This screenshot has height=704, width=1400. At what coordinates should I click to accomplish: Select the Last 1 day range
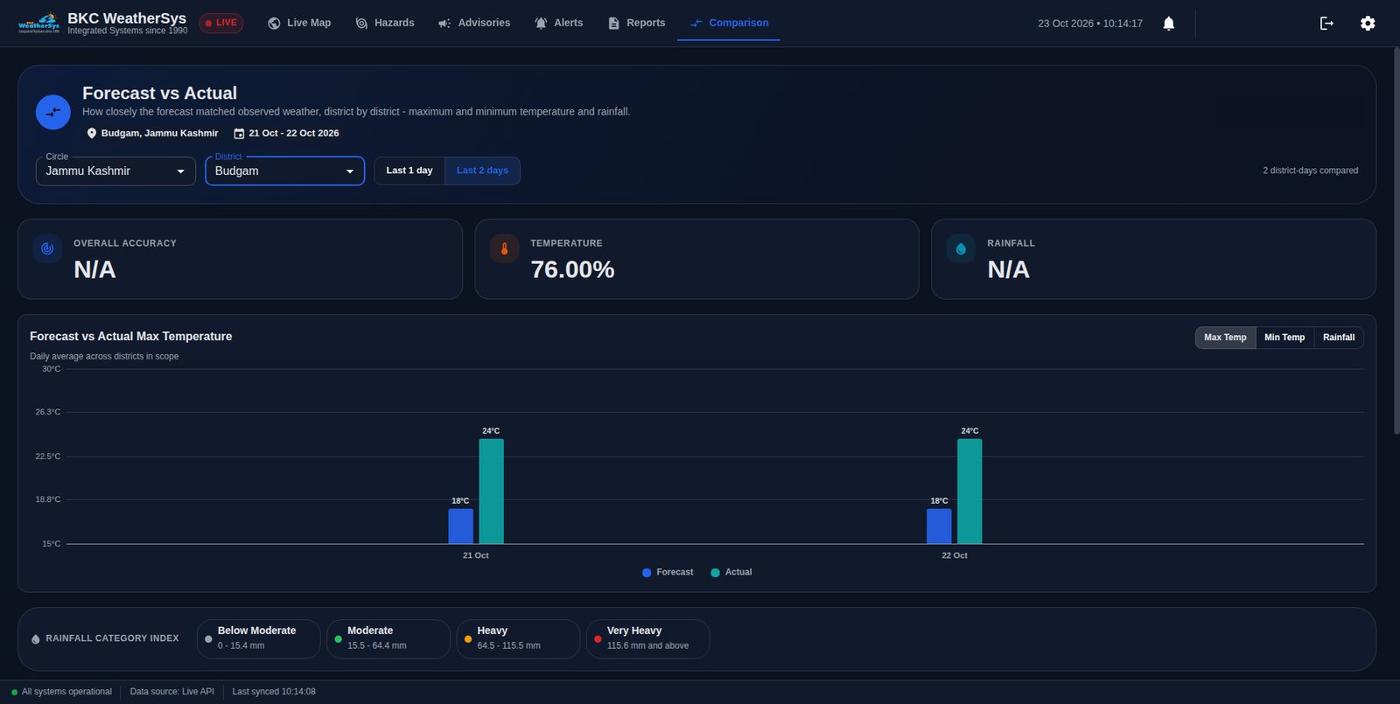409,171
